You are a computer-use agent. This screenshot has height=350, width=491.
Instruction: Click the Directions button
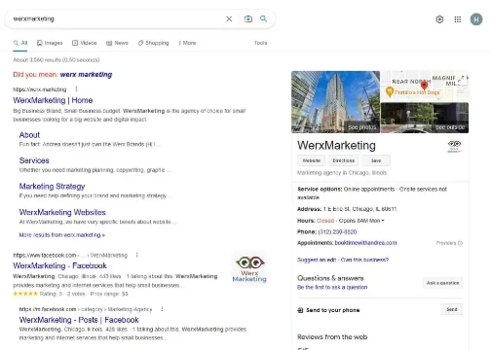click(343, 161)
